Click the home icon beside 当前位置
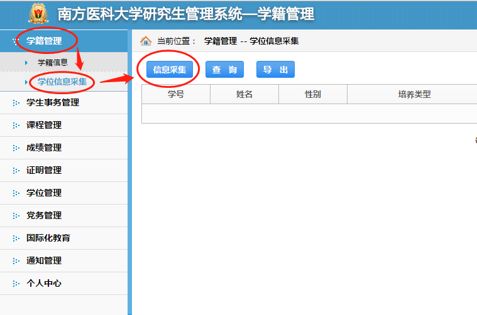Screen dimensions: 477x315 pyautogui.click(x=146, y=41)
